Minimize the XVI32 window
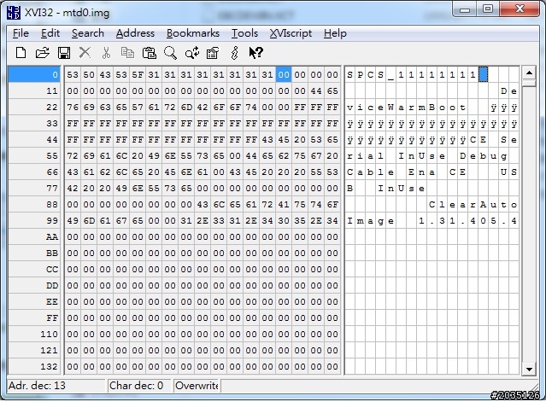This screenshot has width=546, height=402. pos(465,9)
